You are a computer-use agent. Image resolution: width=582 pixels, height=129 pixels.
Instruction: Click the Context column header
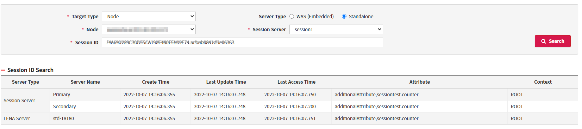coord(543,82)
